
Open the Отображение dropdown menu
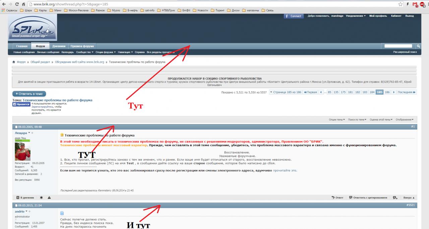coord(405,119)
